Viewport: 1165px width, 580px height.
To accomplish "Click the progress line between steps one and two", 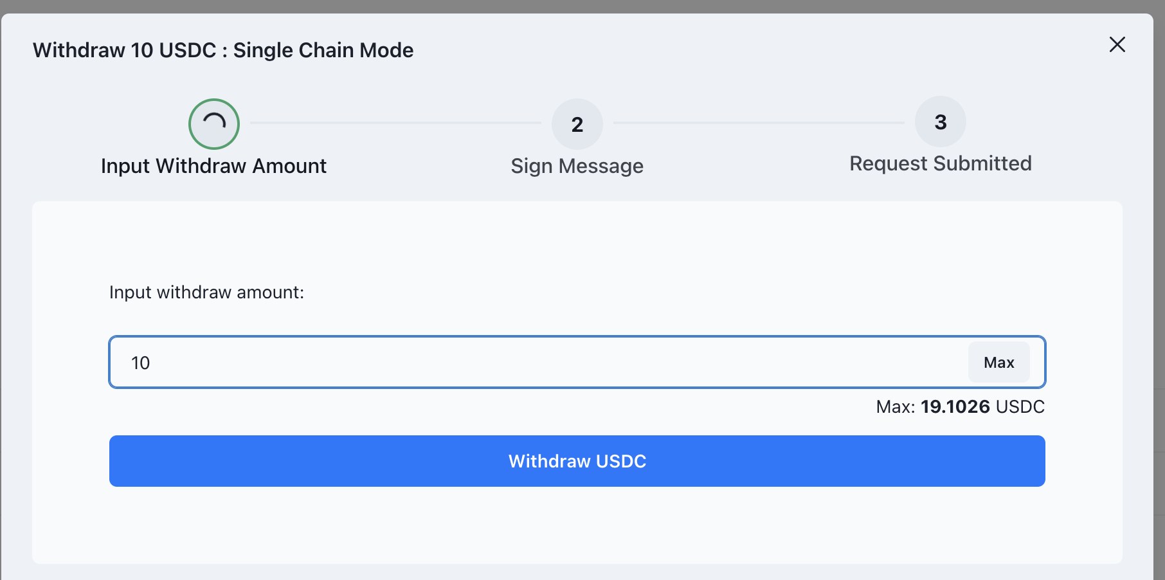I will click(x=395, y=123).
